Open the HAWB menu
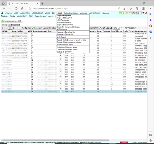This screenshot has width=154, height=144. pos(59,13)
